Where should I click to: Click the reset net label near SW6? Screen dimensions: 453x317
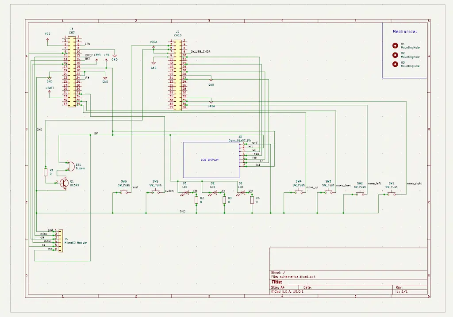point(135,187)
